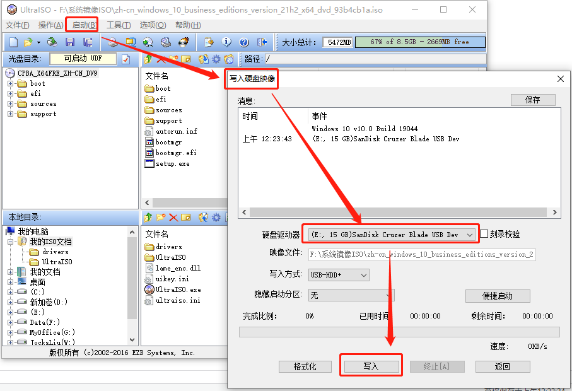Click the 映像文件 path field
572x391 pixels.
(x=422, y=255)
